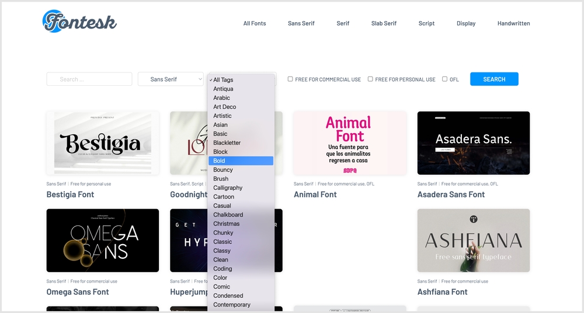
Task: Select Chunky tag option
Action: pyautogui.click(x=241, y=232)
